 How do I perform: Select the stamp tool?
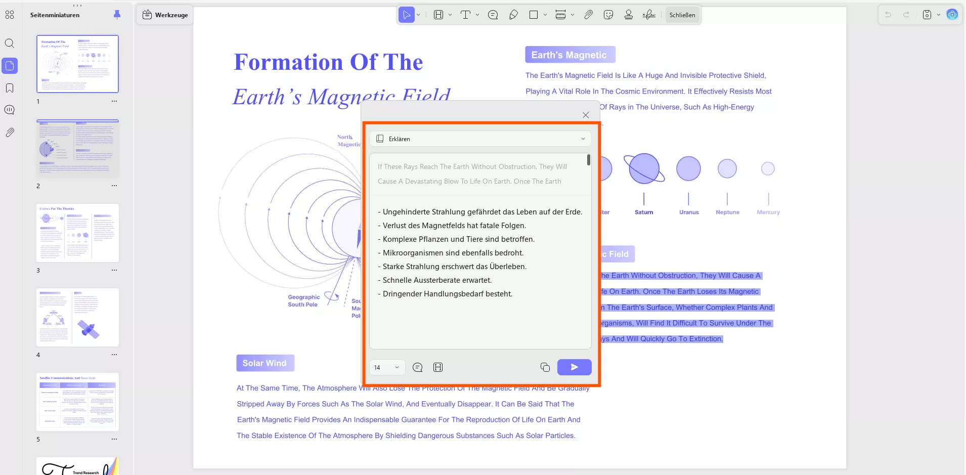[629, 15]
